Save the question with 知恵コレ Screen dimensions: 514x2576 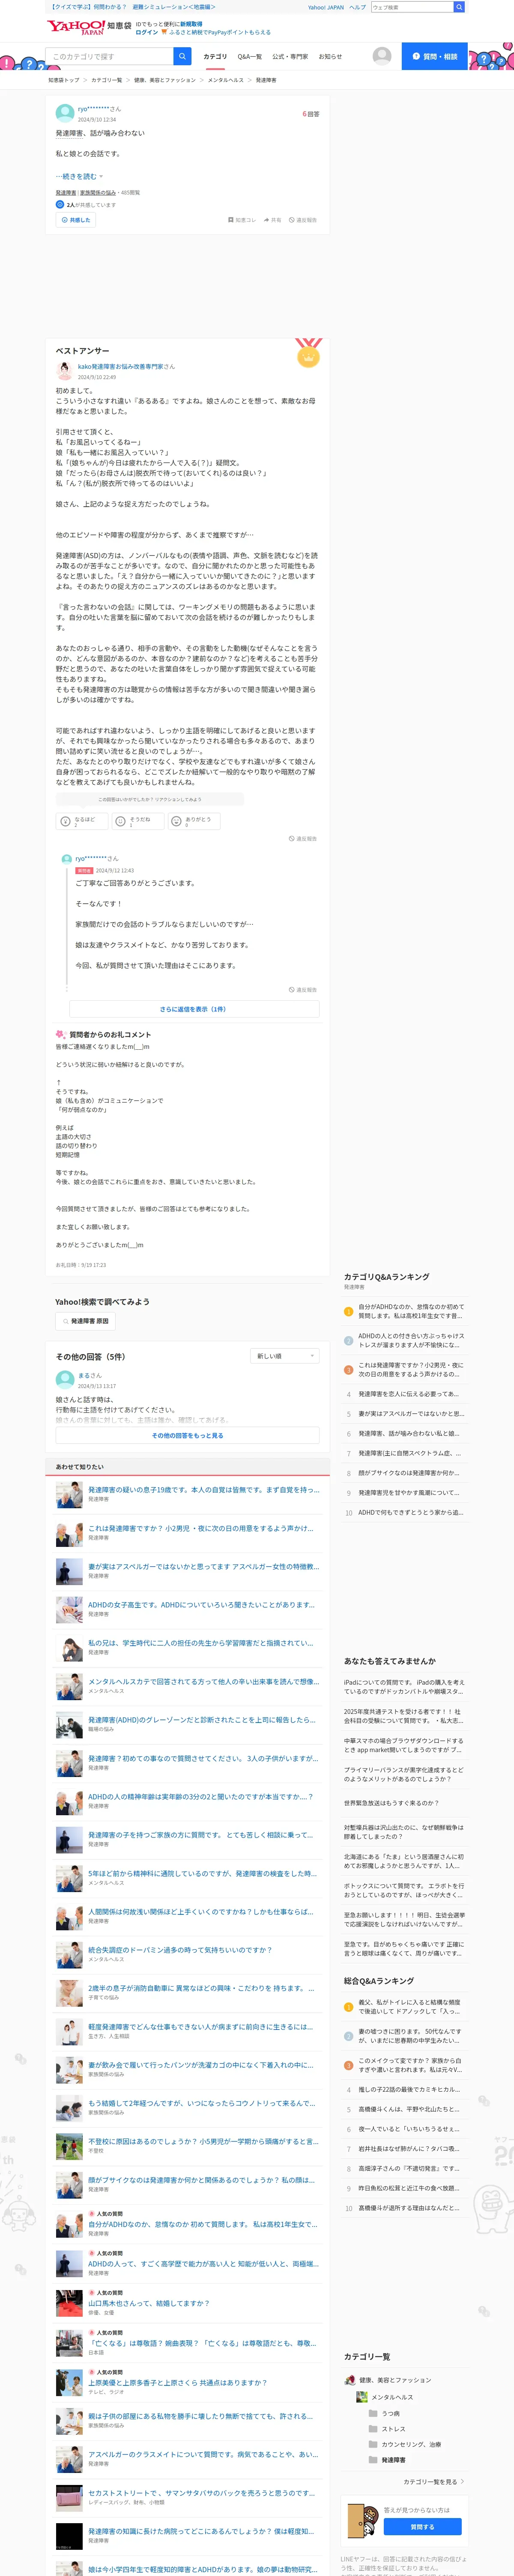[242, 220]
